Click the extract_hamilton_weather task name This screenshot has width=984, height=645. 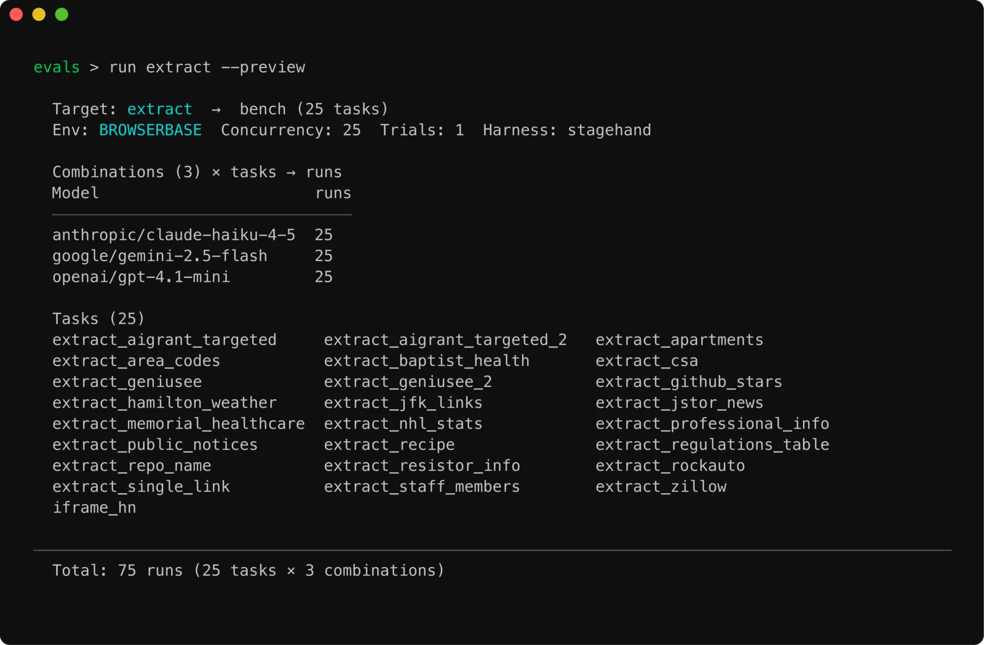[164, 402]
